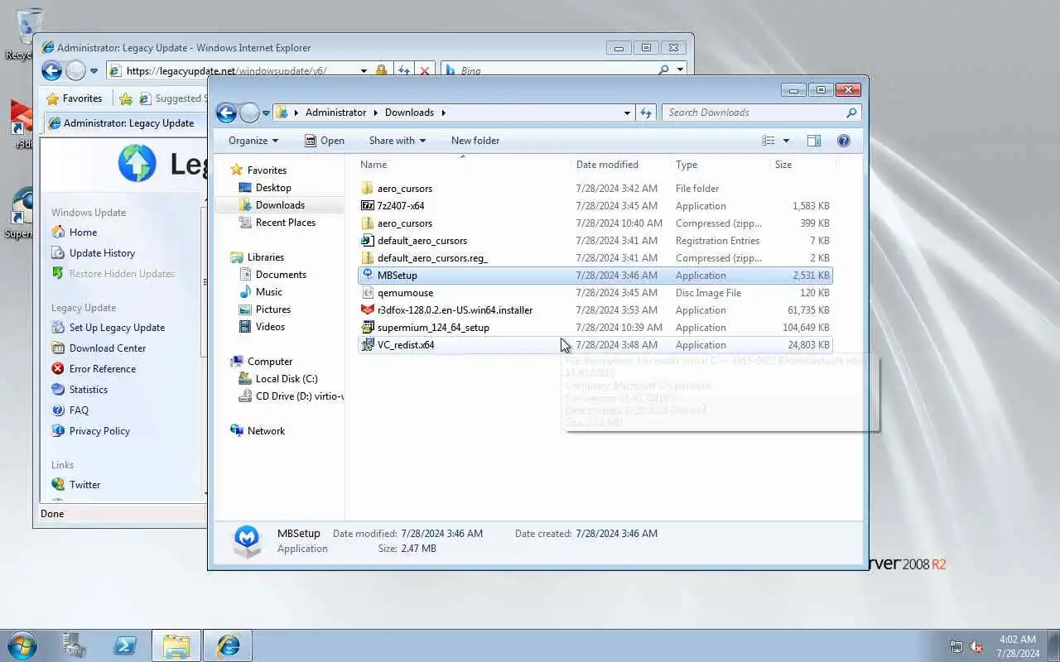Sort files by the Name column header
The height and width of the screenshot is (662, 1060).
373,165
